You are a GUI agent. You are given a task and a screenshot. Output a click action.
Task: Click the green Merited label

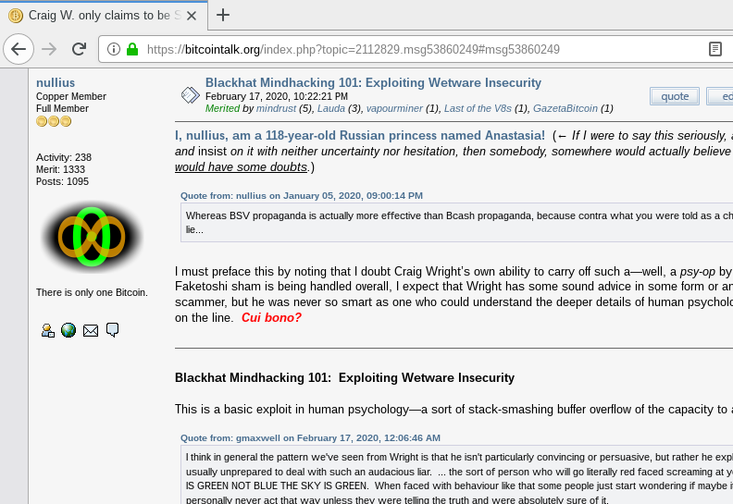click(222, 108)
